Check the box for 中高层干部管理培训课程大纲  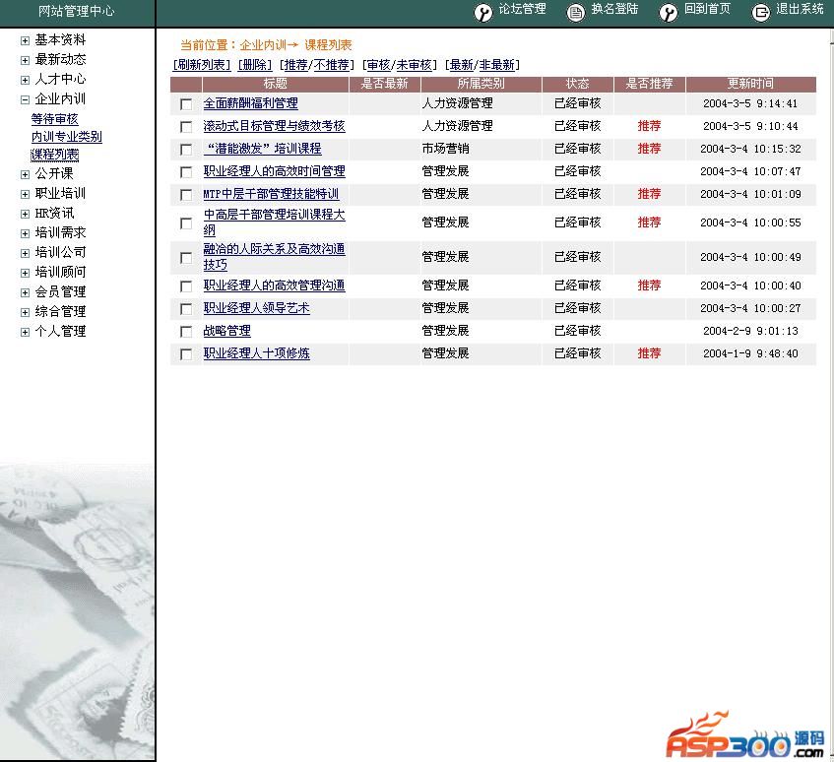pyautogui.click(x=186, y=223)
